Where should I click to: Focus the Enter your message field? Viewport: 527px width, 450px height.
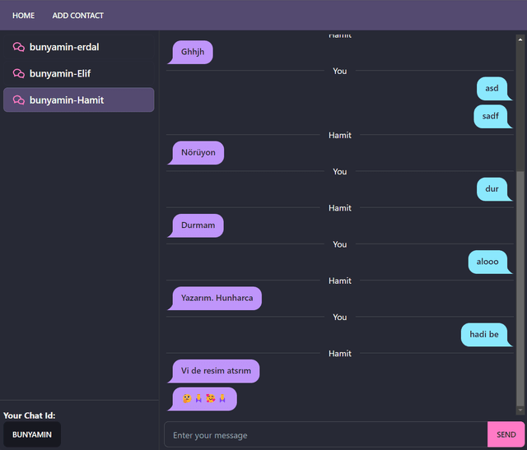(x=326, y=435)
